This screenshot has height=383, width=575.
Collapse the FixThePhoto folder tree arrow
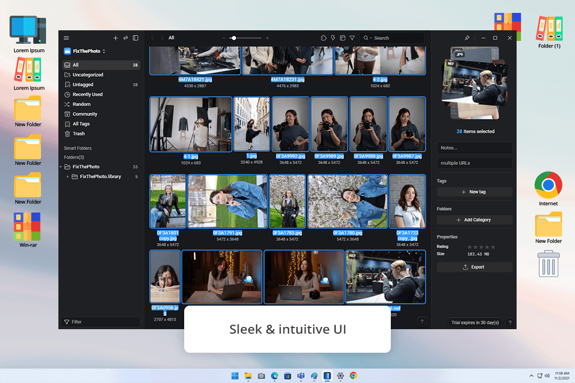61,167
